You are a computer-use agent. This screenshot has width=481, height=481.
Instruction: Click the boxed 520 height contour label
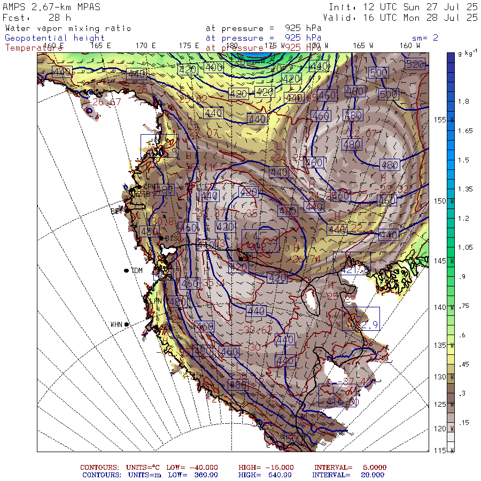pos(415,64)
